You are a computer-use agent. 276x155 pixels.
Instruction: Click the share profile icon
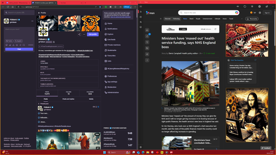point(79,34)
